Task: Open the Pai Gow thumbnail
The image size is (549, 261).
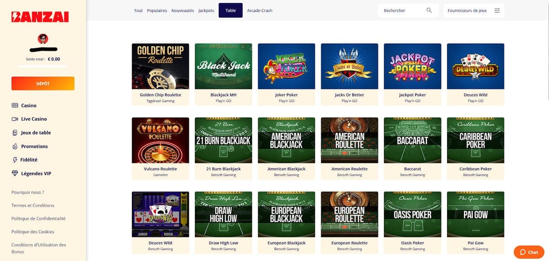Action: pyautogui.click(x=475, y=214)
